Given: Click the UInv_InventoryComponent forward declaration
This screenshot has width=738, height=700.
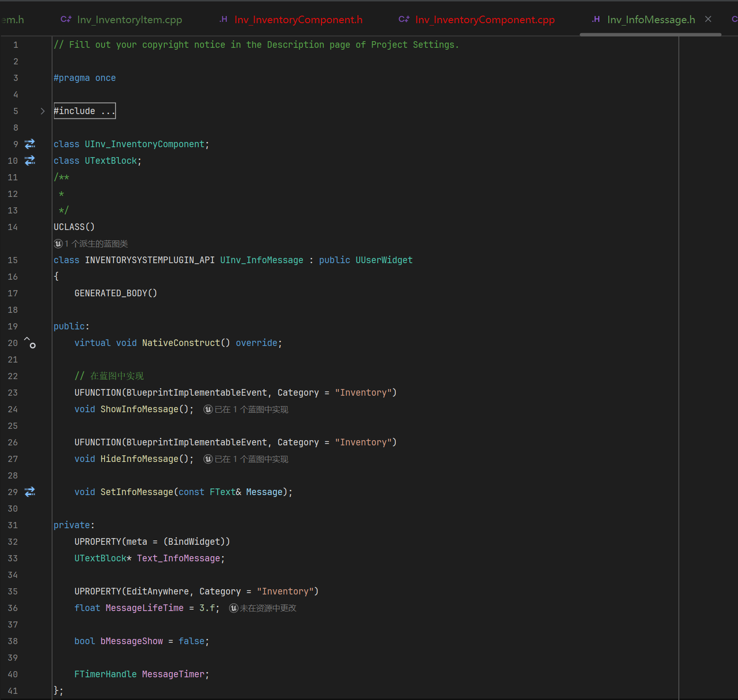Looking at the screenshot, I should (x=144, y=144).
